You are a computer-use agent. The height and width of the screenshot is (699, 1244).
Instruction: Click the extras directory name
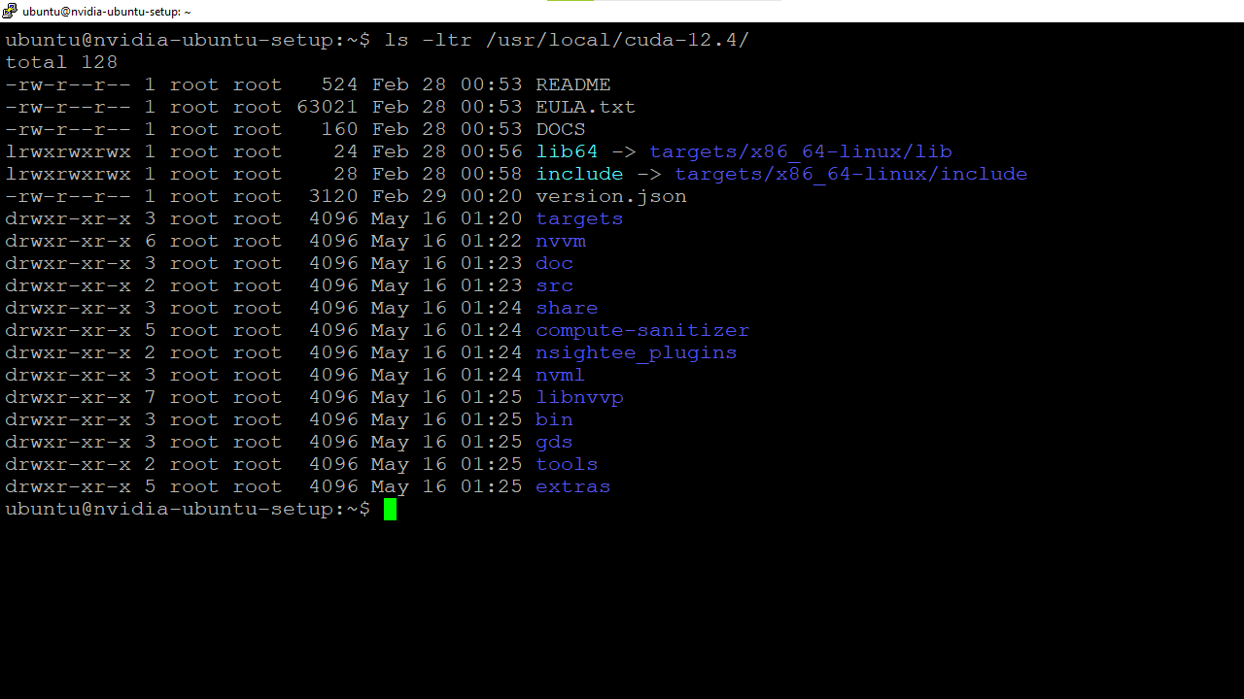point(572,486)
